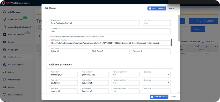Open Select role dropdown for source_id

coord(156,91)
